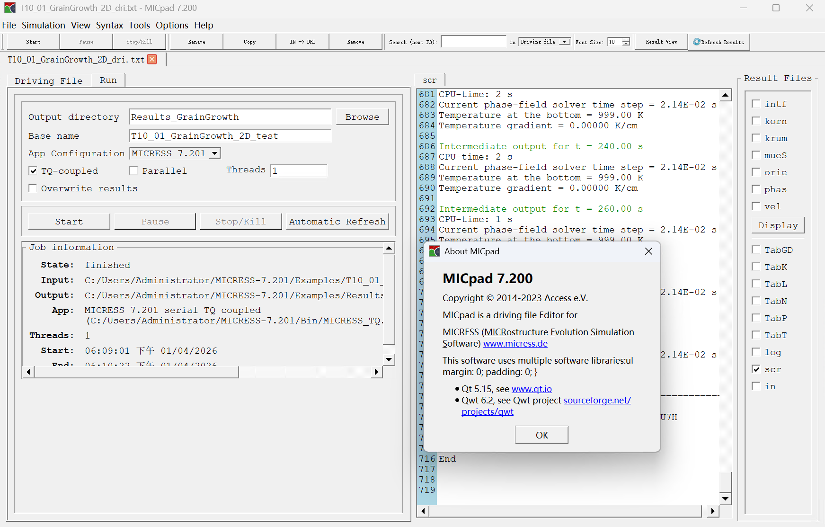The height and width of the screenshot is (527, 825).
Task: Increase the font size with the up arrow
Action: click(626, 39)
